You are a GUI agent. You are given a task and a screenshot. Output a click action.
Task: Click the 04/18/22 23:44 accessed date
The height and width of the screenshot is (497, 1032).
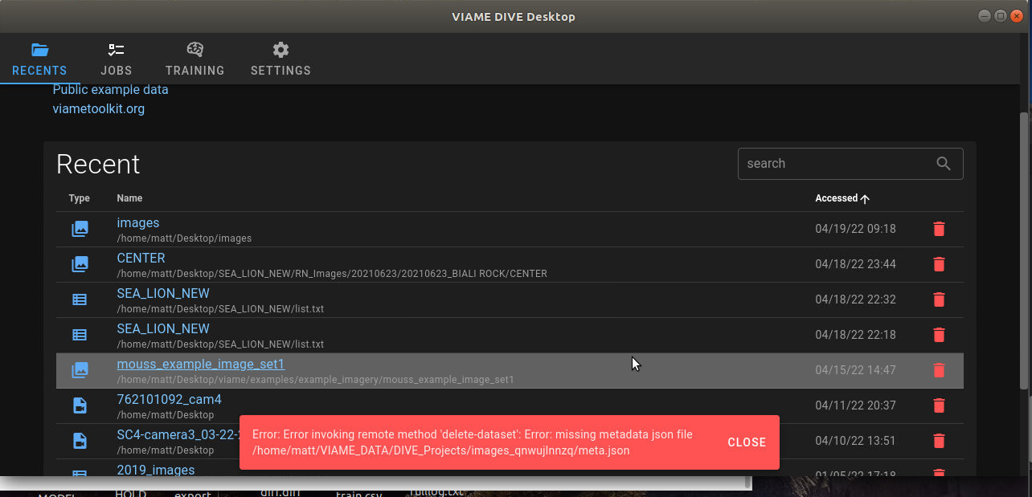click(855, 264)
